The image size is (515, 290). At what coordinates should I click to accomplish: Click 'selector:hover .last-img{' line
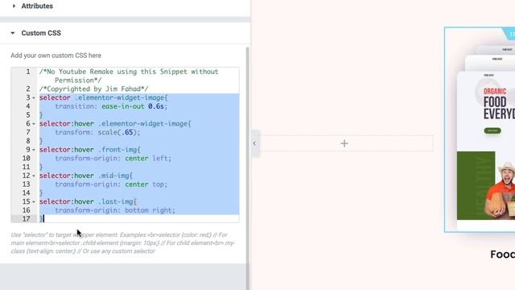(x=88, y=201)
